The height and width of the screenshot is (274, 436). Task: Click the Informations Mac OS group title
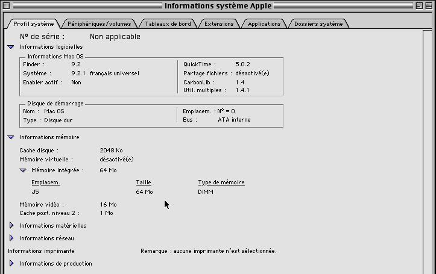pos(55,57)
